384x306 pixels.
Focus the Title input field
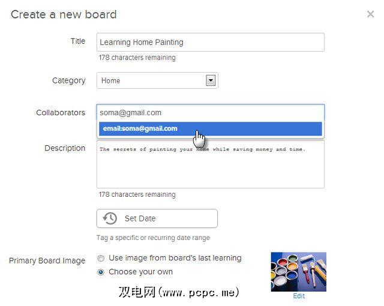(x=211, y=42)
